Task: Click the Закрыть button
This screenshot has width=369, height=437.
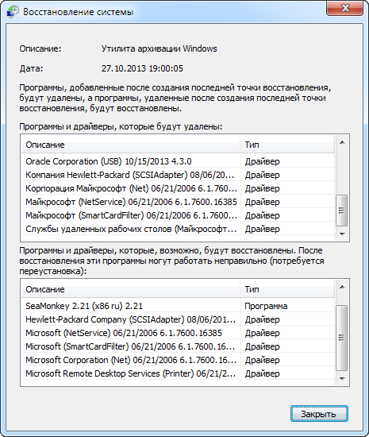Action: tap(319, 414)
